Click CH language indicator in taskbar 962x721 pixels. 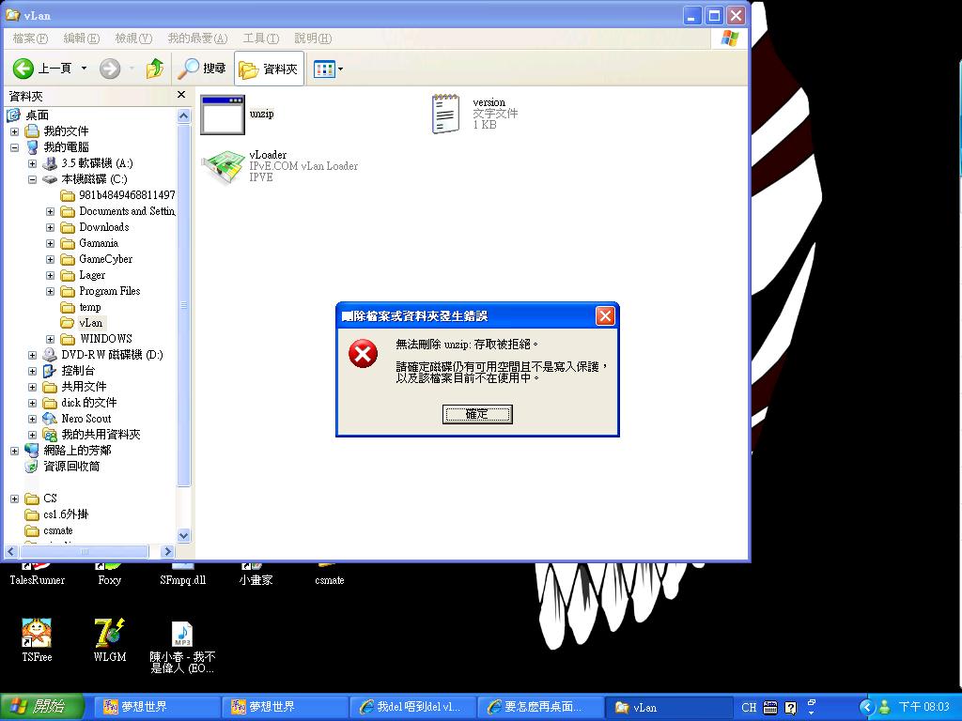click(749, 708)
